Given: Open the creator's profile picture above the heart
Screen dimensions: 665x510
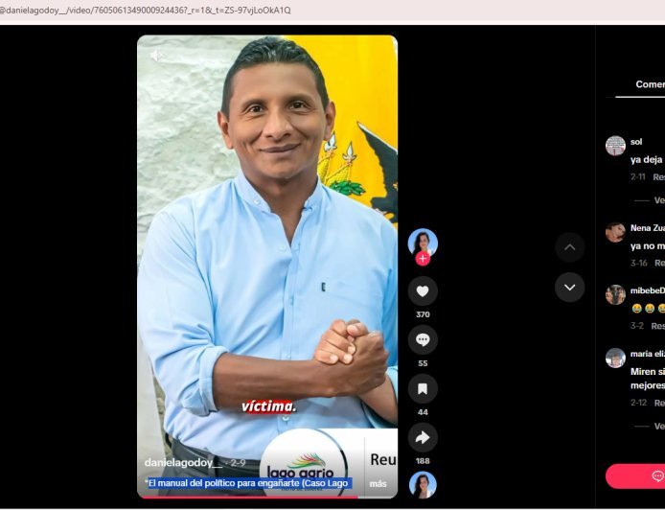Looking at the screenshot, I should [x=423, y=243].
